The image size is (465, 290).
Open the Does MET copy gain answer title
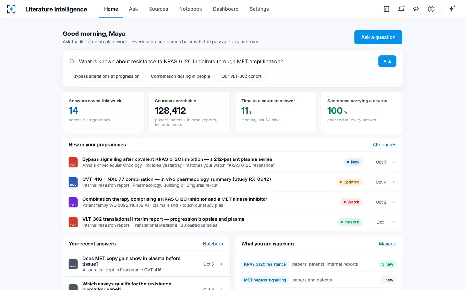click(x=131, y=261)
